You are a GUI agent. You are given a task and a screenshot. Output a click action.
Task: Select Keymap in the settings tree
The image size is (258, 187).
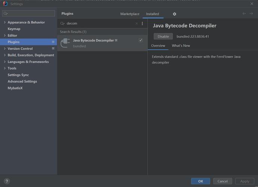pyautogui.click(x=14, y=29)
